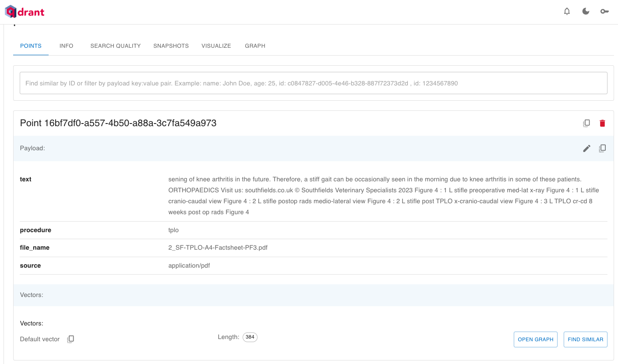618x364 pixels.
Task: Switch to the SNAPSHOTS tab
Action: pyautogui.click(x=171, y=46)
